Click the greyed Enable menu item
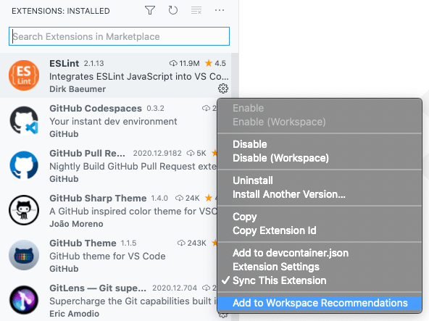429x321 pixels. coord(320,108)
